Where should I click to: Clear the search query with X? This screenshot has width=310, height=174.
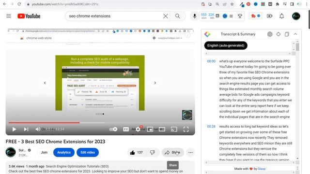166,16
